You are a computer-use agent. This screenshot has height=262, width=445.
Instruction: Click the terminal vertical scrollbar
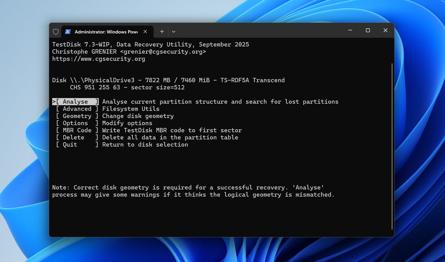[x=392, y=146]
